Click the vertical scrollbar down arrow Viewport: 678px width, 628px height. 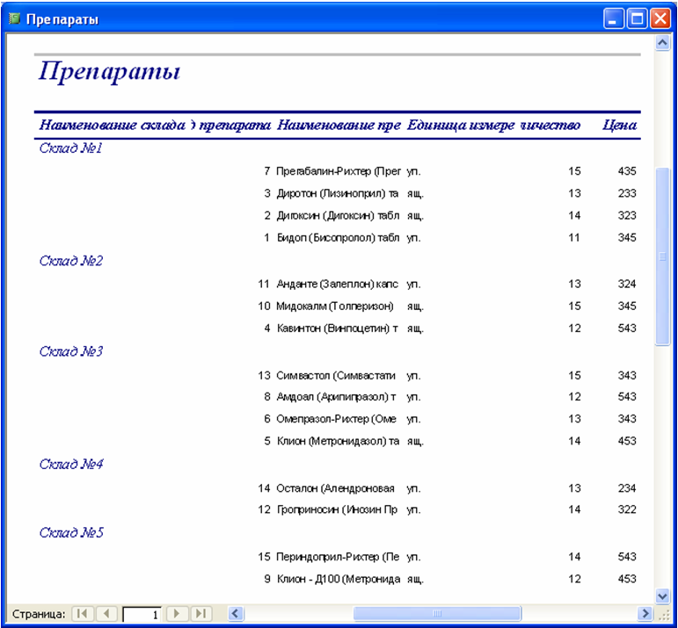[x=662, y=596]
